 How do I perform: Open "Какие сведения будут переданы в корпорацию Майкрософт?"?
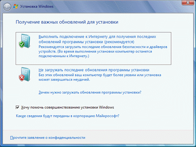(68, 116)
